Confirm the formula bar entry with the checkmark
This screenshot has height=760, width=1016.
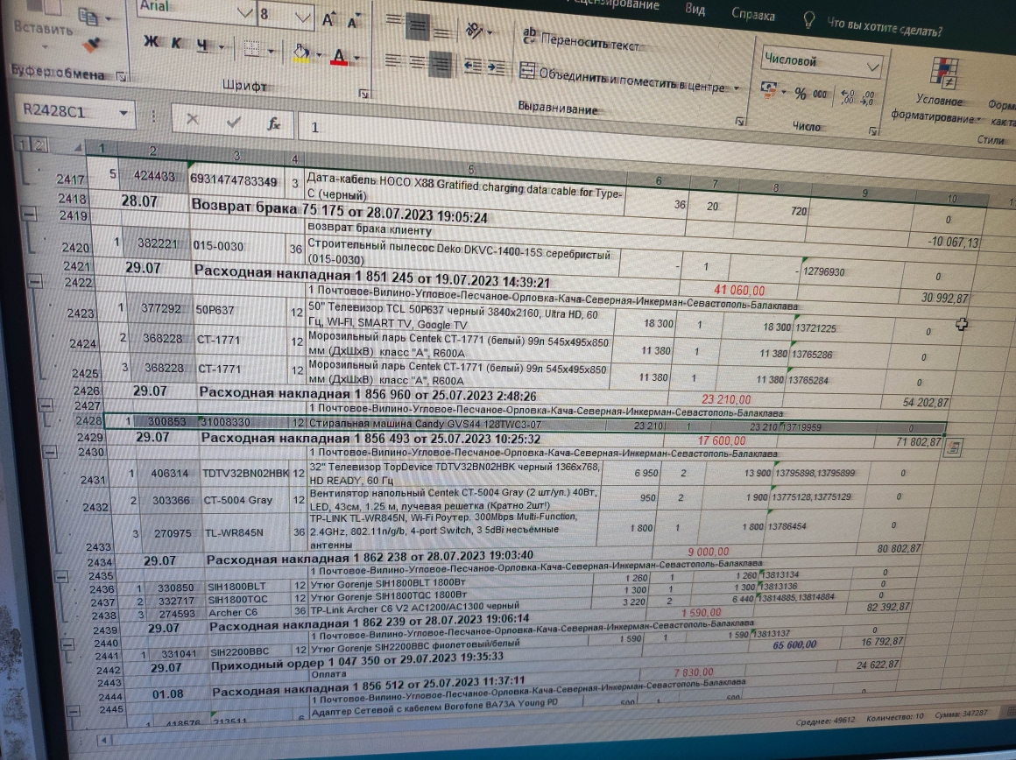pos(233,121)
